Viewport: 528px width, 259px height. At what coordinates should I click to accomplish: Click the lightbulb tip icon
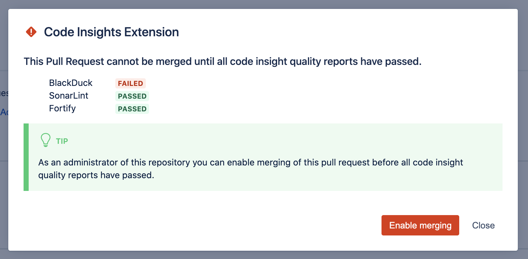(x=46, y=140)
